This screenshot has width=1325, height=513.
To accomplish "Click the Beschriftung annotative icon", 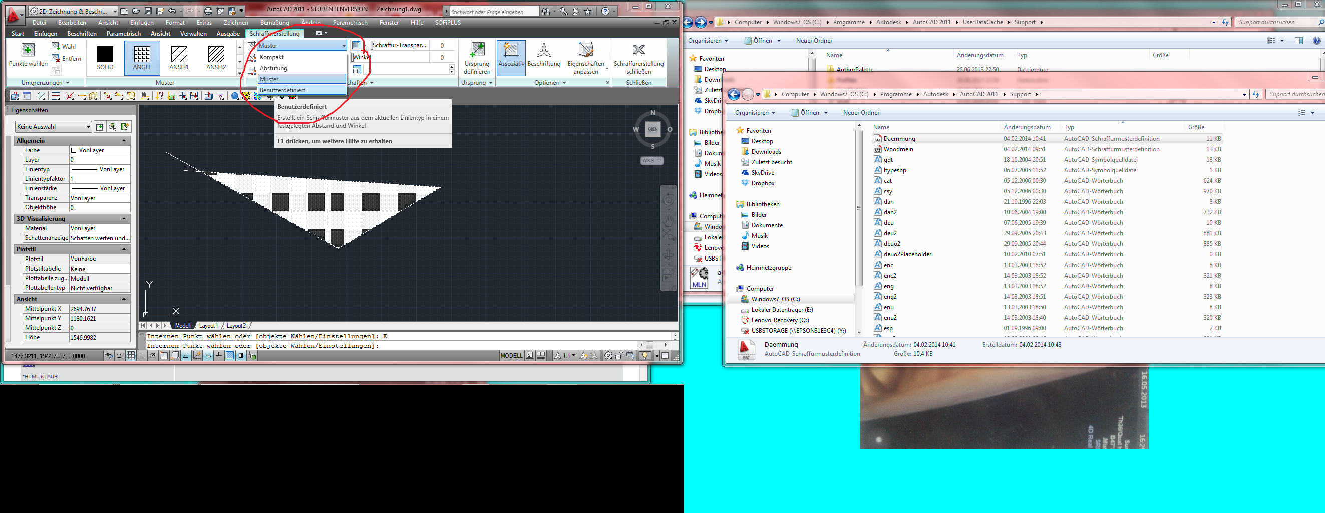I will [x=544, y=51].
